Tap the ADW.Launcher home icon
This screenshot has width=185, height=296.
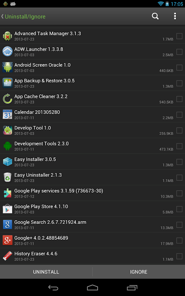coord(7,52)
